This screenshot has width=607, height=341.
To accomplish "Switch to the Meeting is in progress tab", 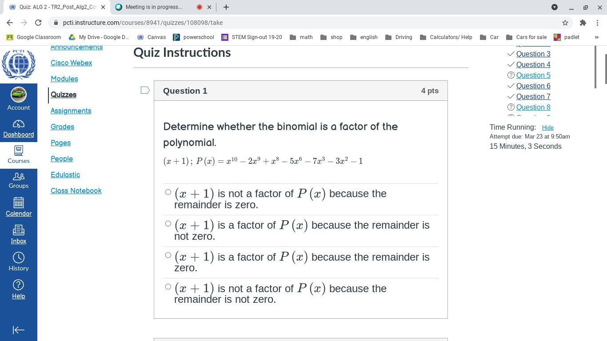I will coord(163,7).
